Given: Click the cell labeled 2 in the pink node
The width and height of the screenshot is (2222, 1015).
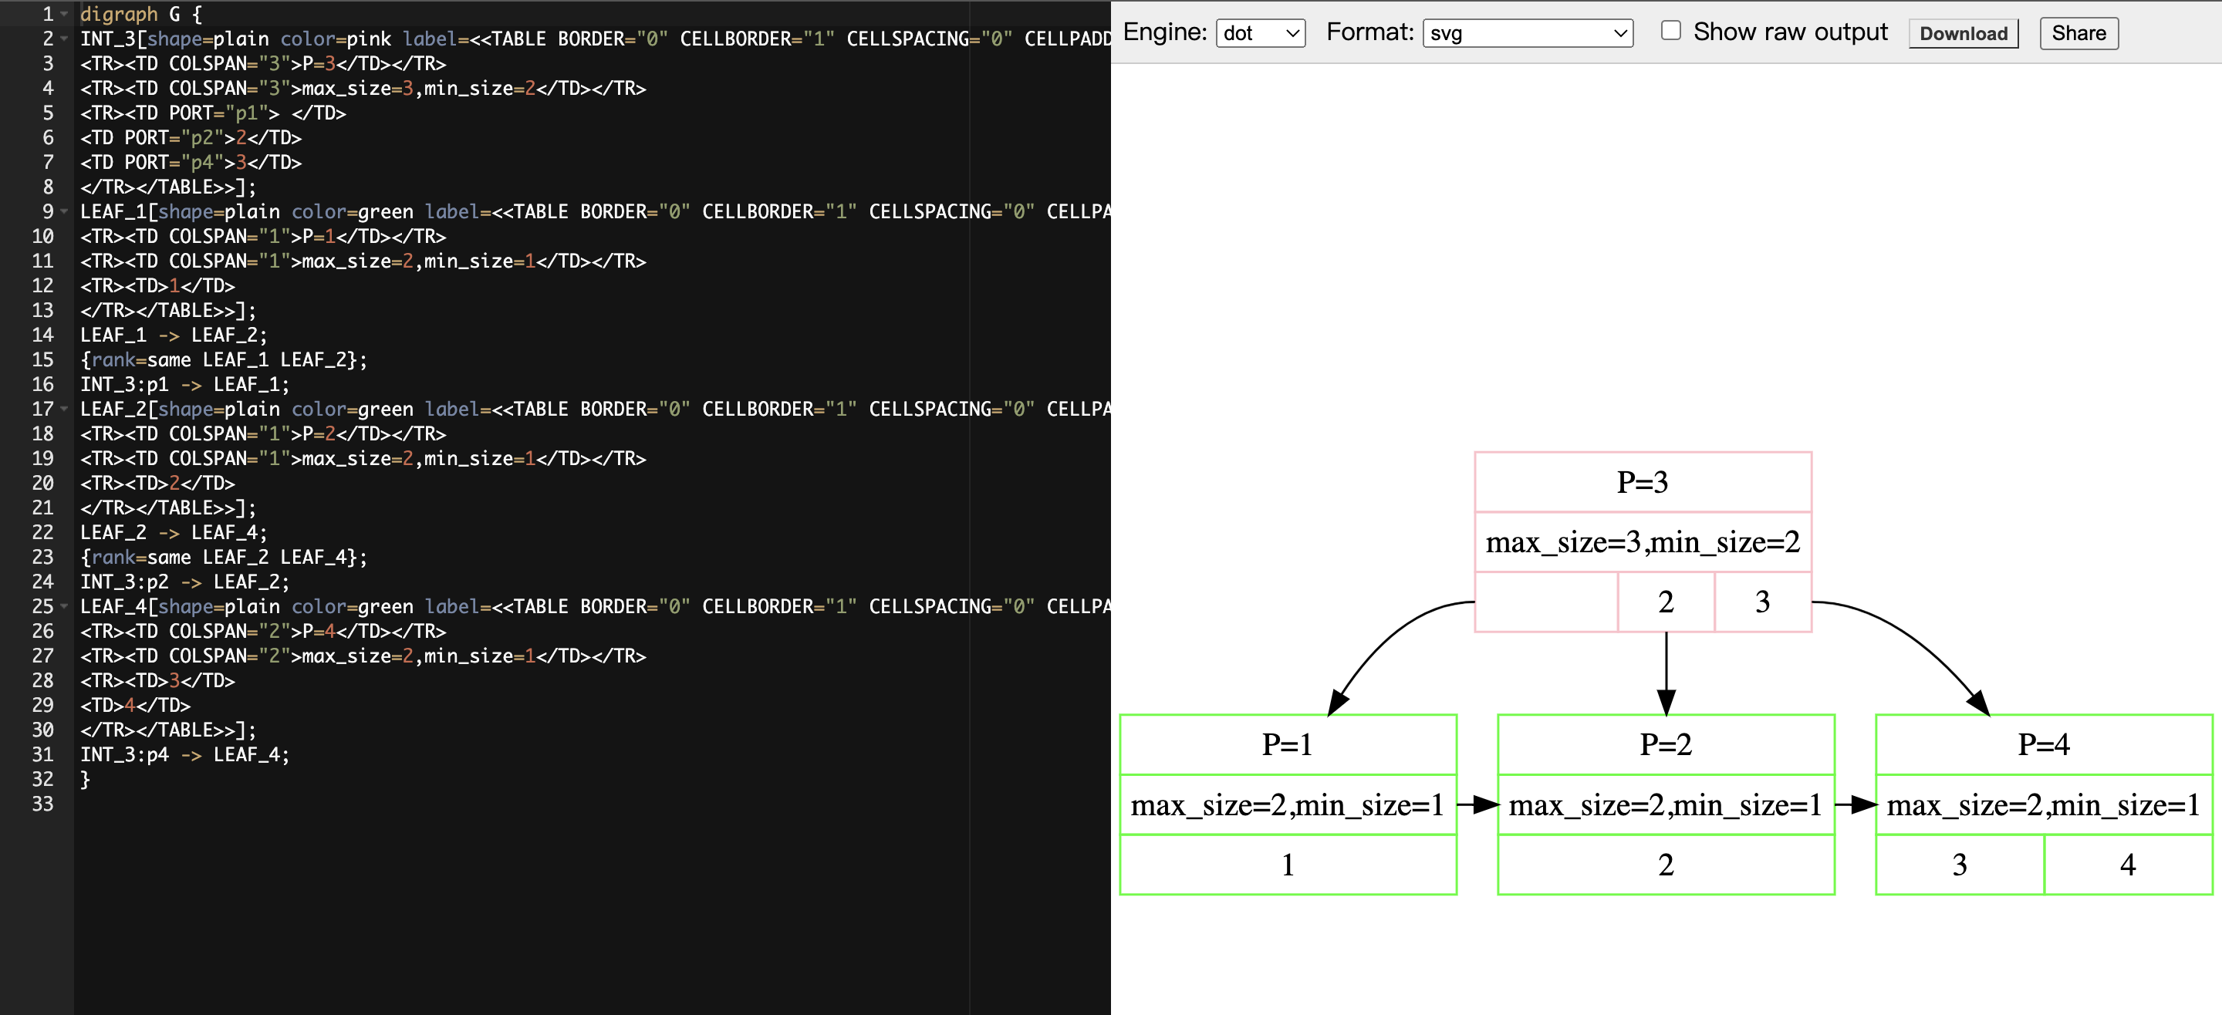Looking at the screenshot, I should point(1666,602).
